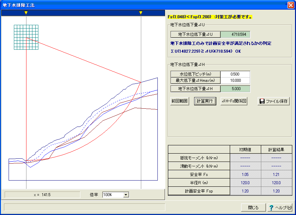The height and width of the screenshot is (215, 296).
Task: Close the dialog with 閉じる button
Action: pyautogui.click(x=253, y=208)
